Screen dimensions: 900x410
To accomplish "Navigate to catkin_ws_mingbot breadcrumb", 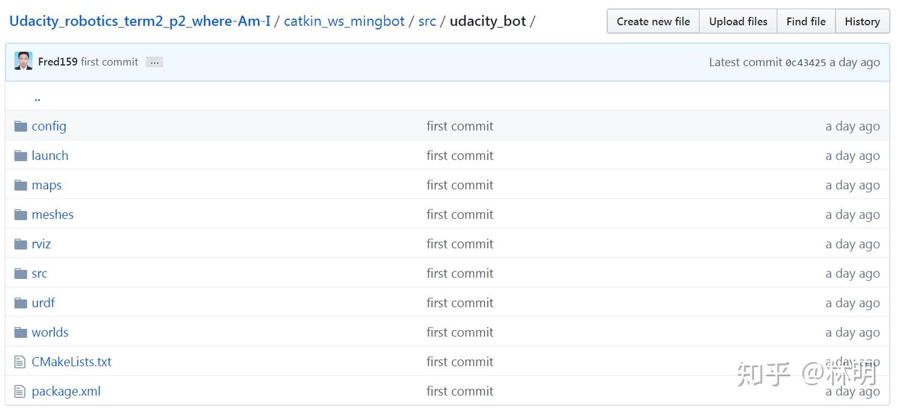I will pos(344,21).
